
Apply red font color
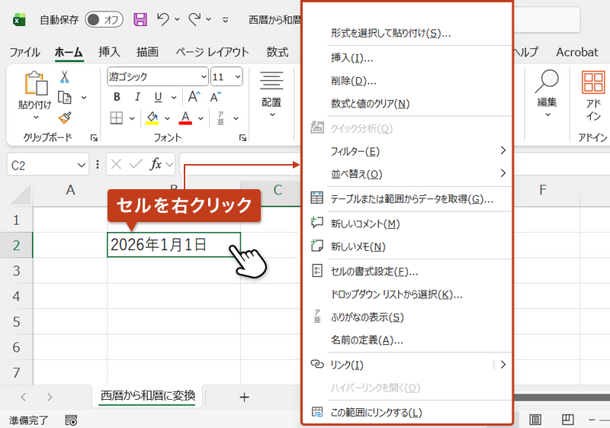(x=185, y=118)
